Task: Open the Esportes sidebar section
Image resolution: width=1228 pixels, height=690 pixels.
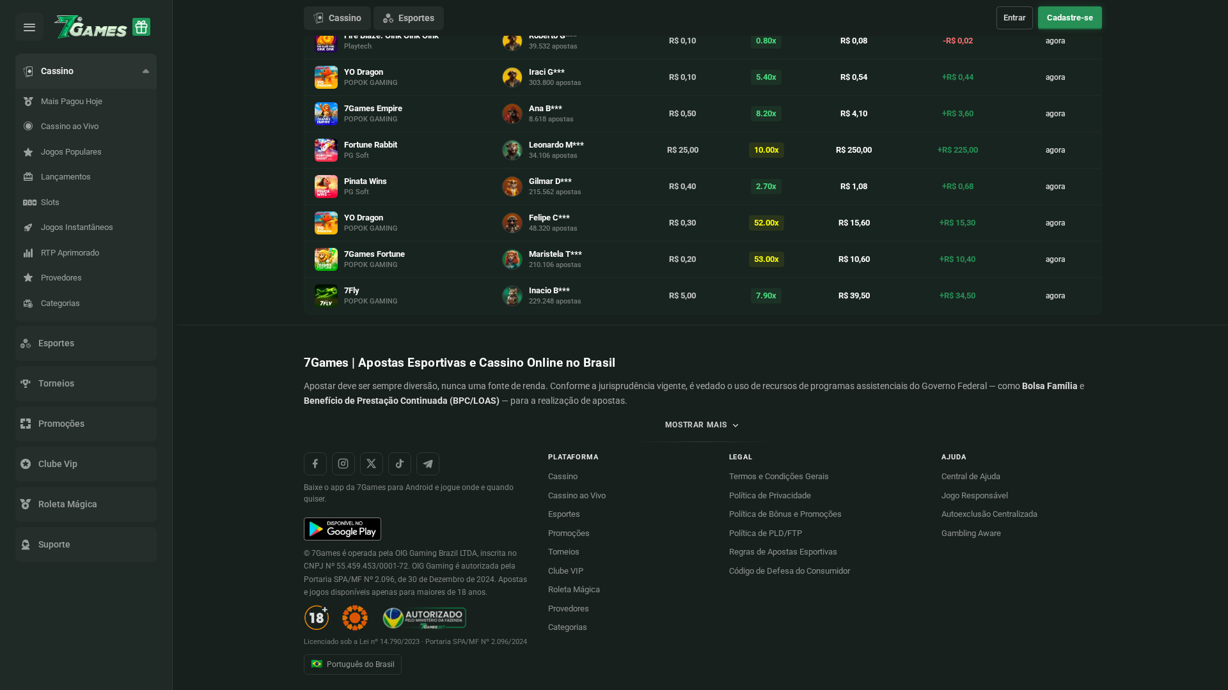Action: click(x=86, y=343)
